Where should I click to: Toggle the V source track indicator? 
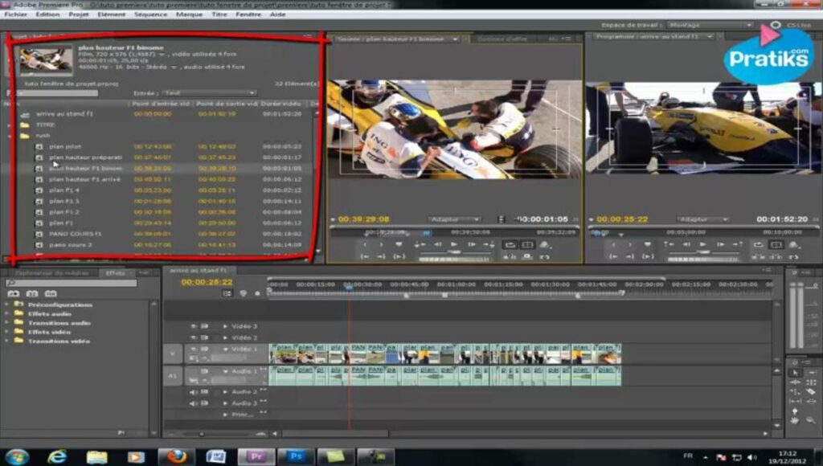173,354
